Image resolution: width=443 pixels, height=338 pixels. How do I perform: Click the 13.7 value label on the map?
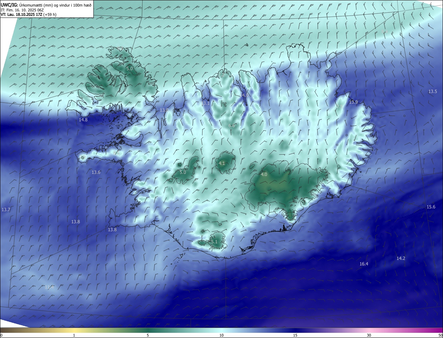coord(6,210)
